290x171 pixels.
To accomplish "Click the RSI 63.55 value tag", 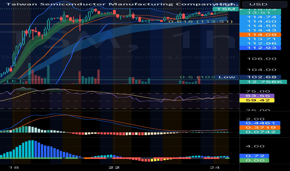I will pos(257,96).
